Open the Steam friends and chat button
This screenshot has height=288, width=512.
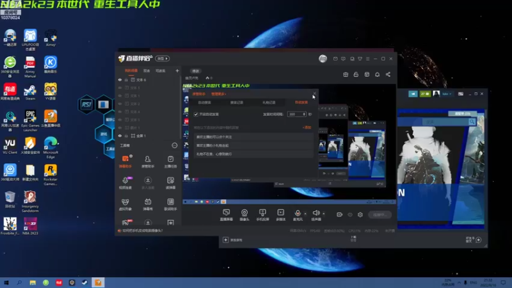[x=473, y=240]
